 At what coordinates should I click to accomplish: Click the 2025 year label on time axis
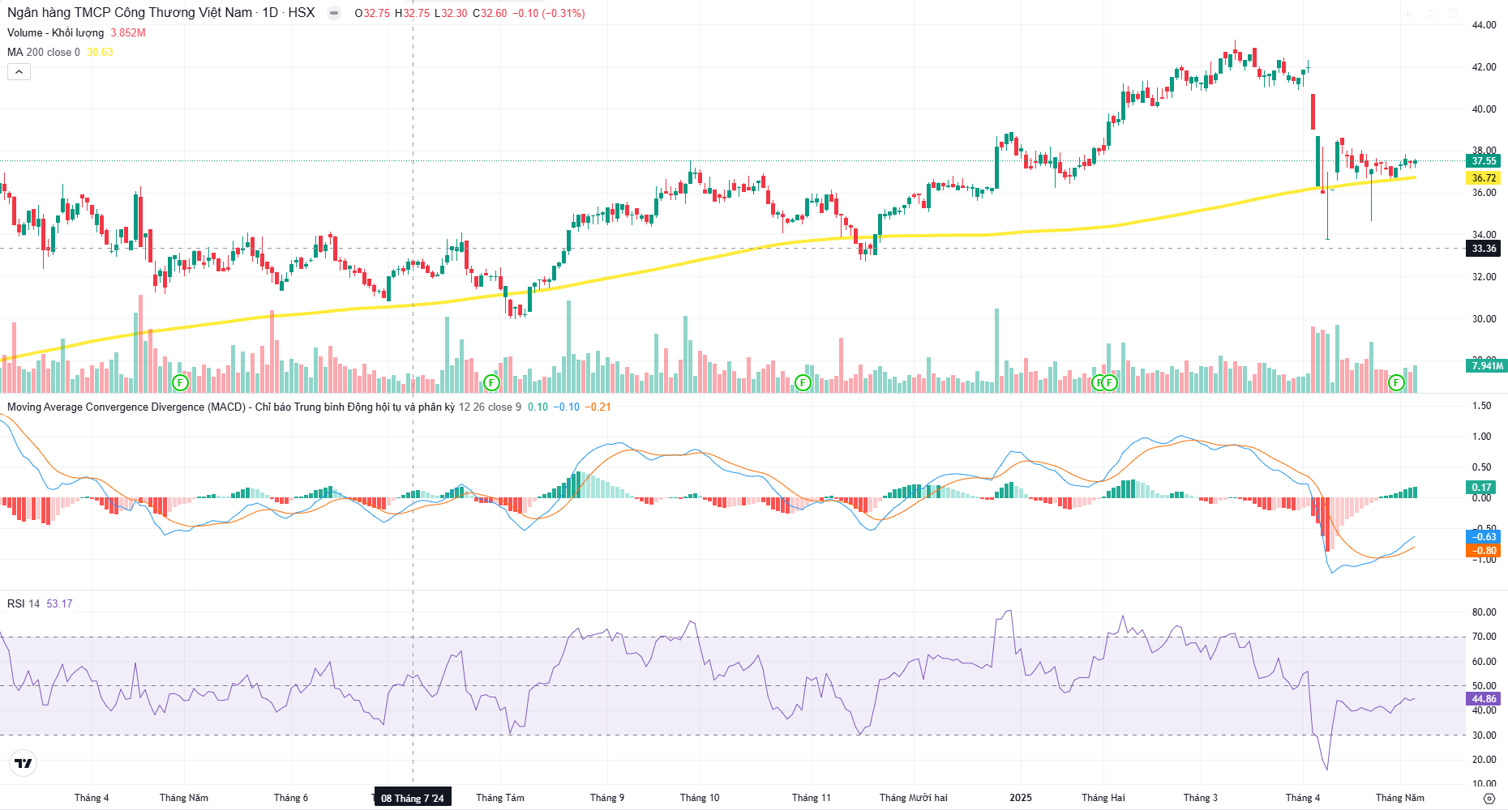point(1021,798)
